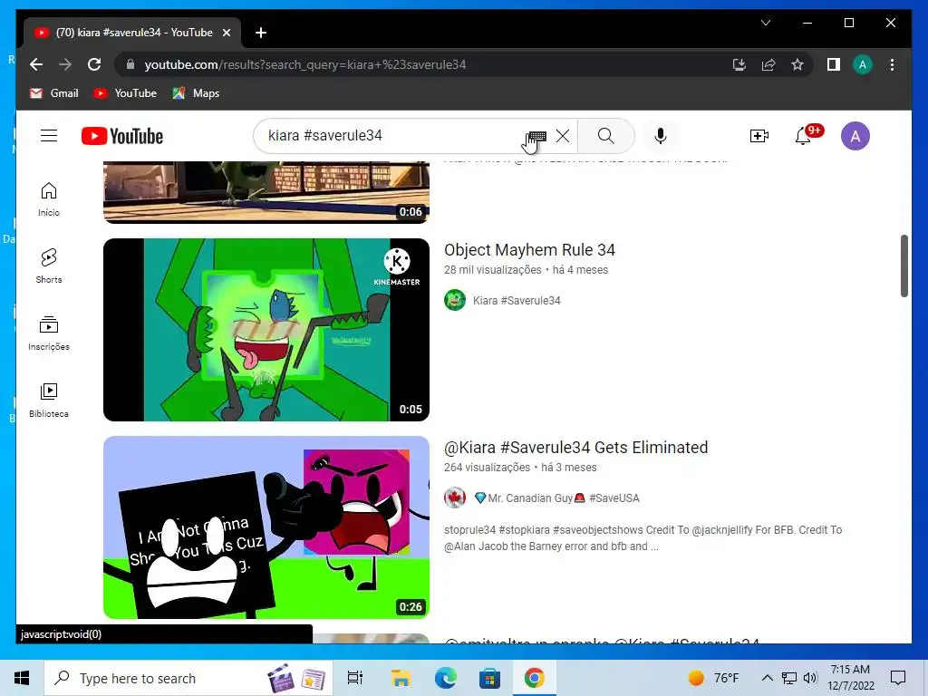Share this page from address bar

(x=768, y=64)
